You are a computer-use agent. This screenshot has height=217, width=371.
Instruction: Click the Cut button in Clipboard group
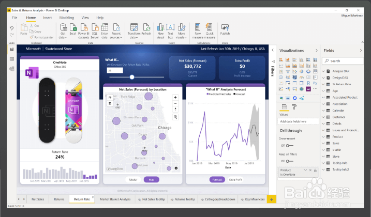35,25
